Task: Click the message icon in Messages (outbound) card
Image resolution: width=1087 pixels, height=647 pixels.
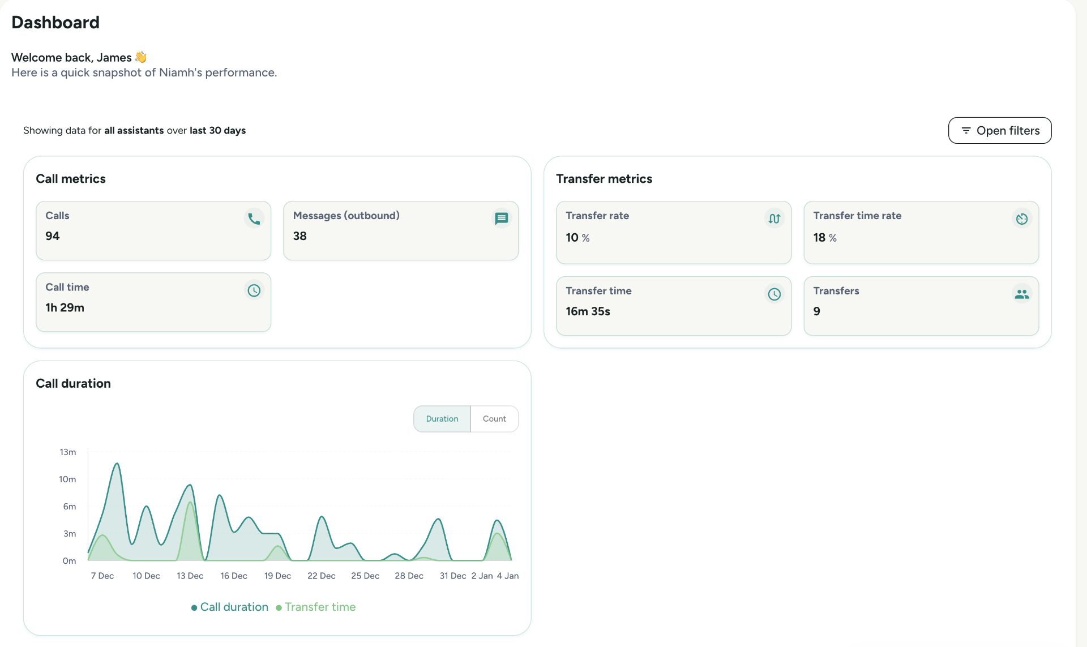Action: pos(501,218)
